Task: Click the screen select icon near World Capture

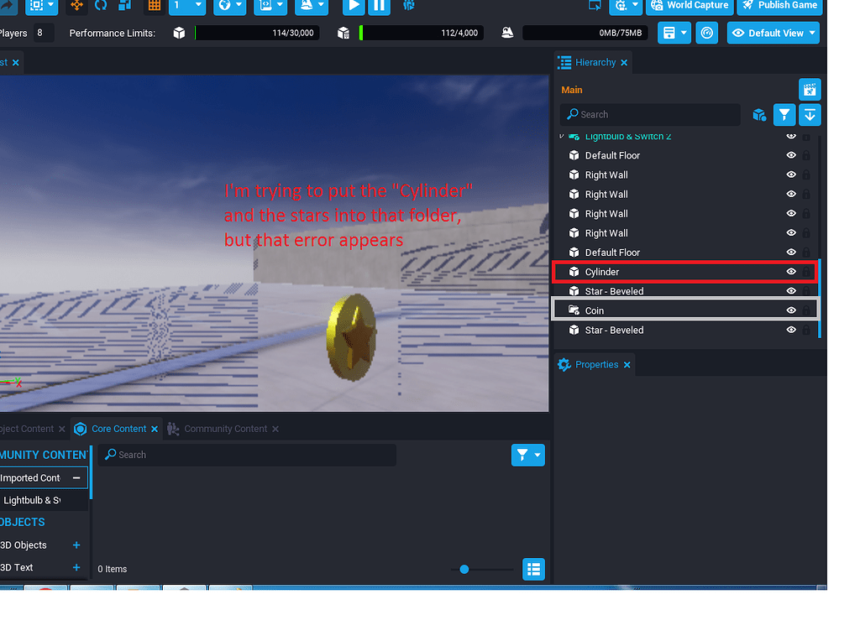Action: [x=595, y=6]
